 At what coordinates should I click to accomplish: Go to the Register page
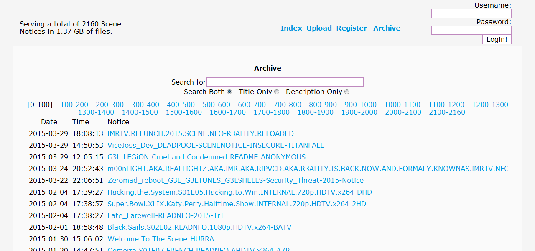pos(352,28)
